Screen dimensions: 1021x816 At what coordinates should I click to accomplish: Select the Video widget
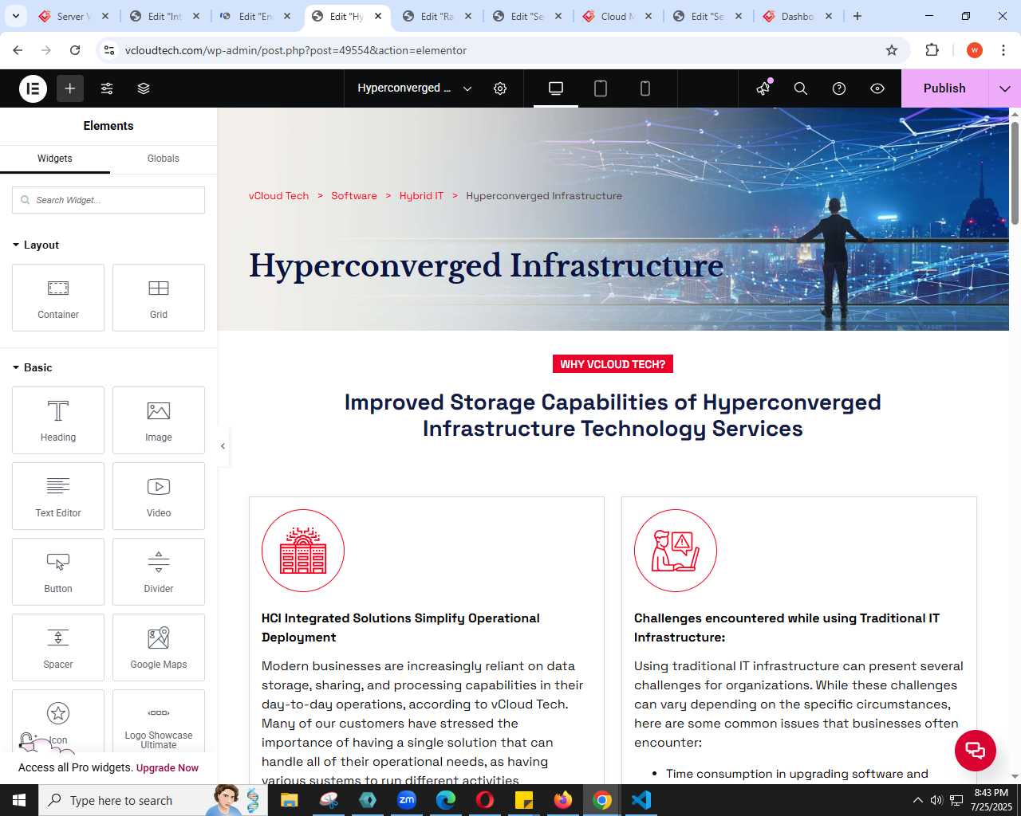point(159,496)
